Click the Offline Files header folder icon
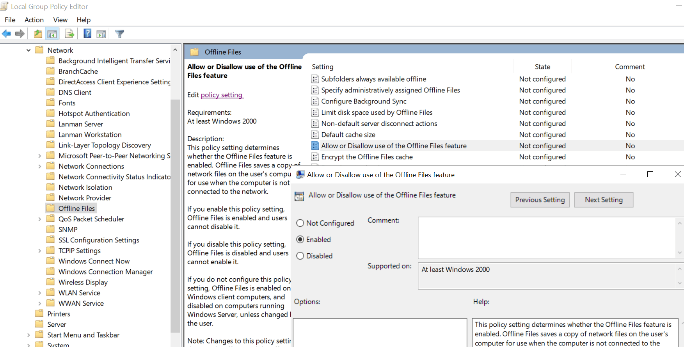Viewport: 684px width, 347px height. (x=194, y=52)
